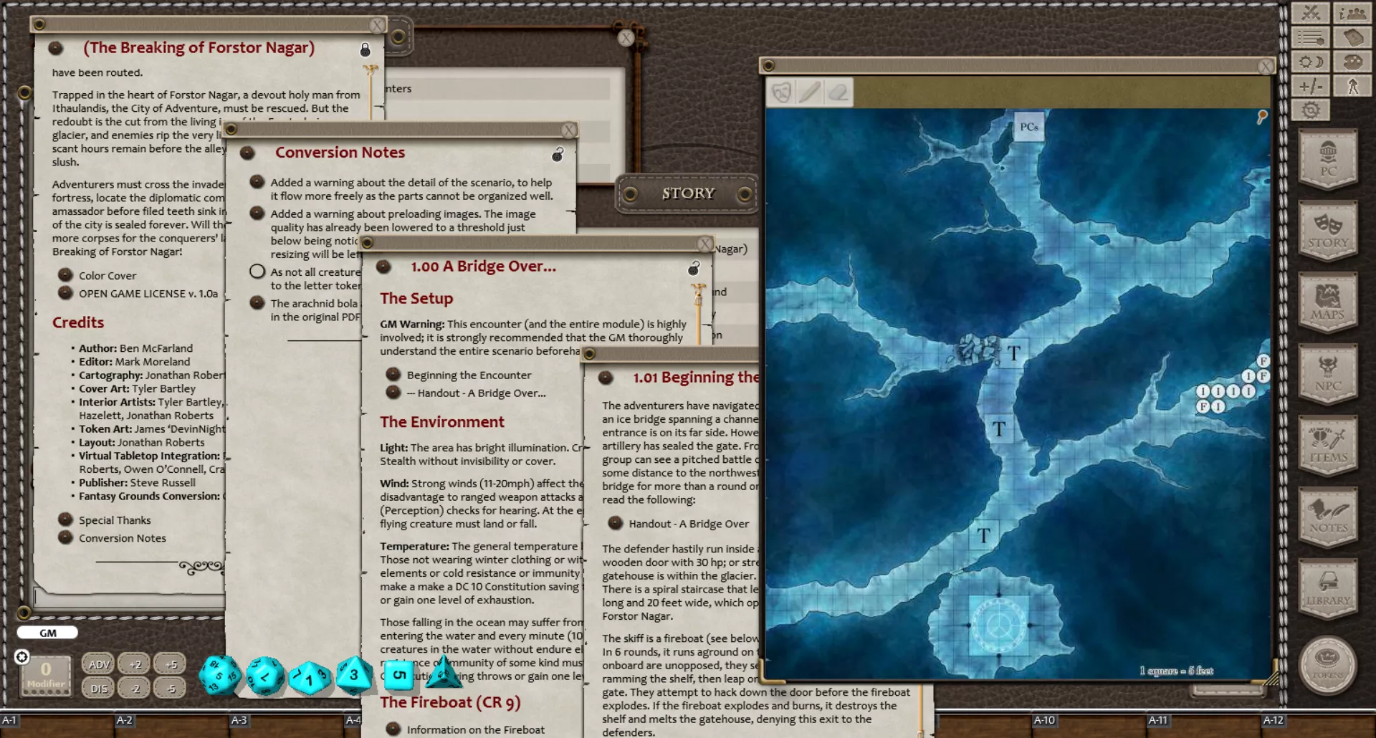Open Beginning the Encounter link
The width and height of the screenshot is (1376, 738).
pyautogui.click(x=469, y=375)
